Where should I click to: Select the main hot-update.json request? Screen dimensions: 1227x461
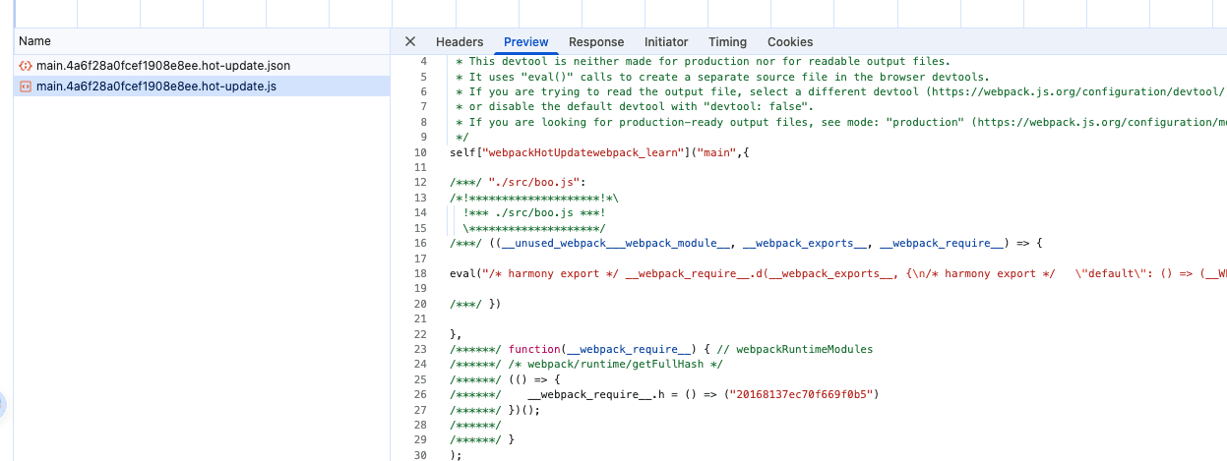(x=162, y=66)
